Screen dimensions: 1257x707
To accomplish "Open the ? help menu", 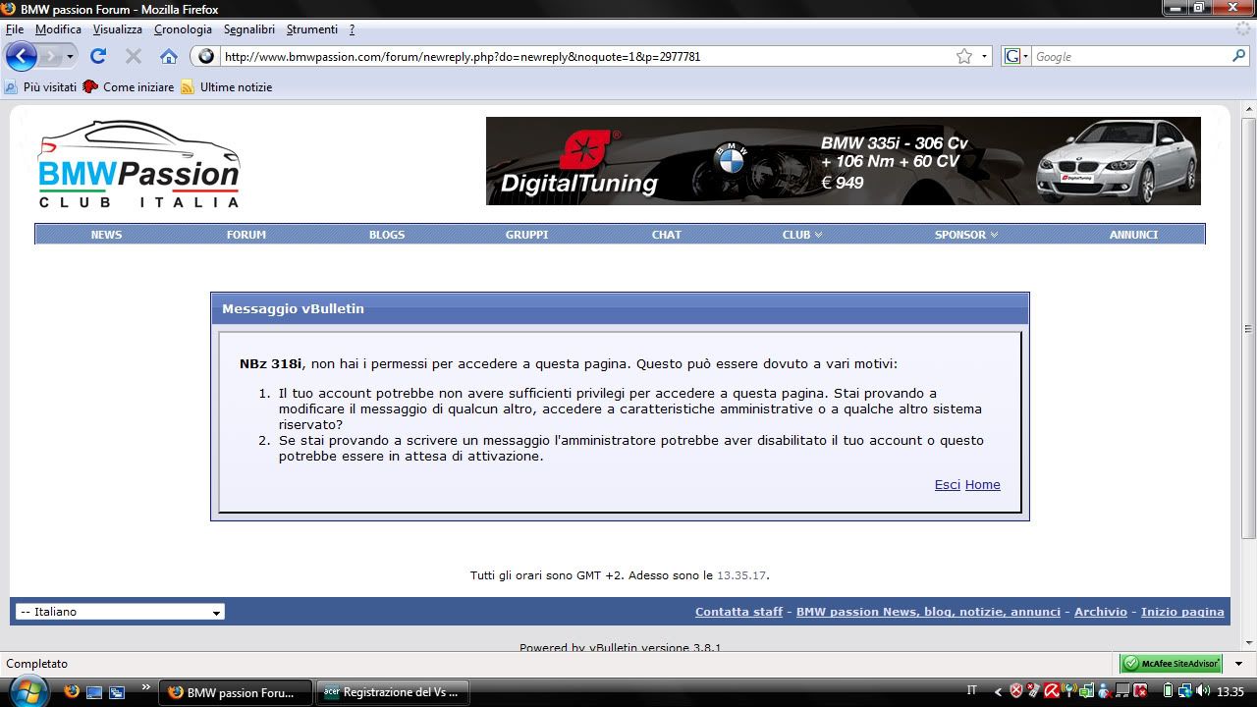I will click(352, 29).
